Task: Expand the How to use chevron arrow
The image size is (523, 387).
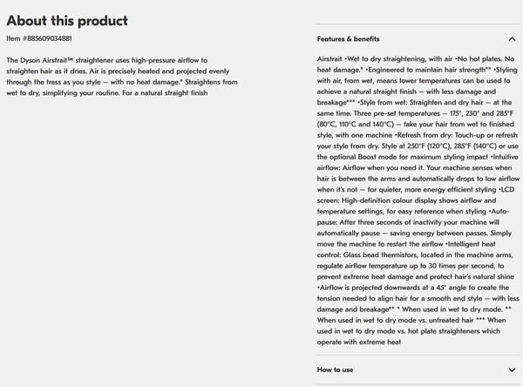Action: tap(512, 370)
